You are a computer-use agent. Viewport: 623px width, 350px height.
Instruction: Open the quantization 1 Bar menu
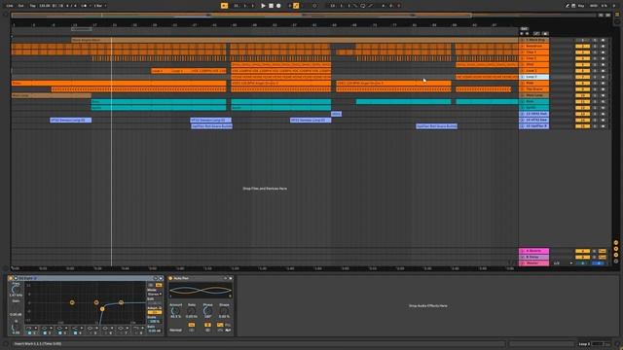[x=99, y=6]
